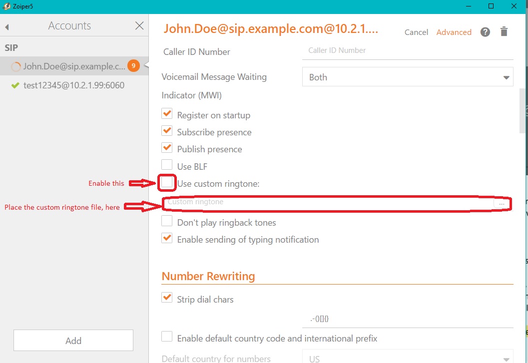Click the orange notification badge showing 9
This screenshot has width=528, height=363.
[x=133, y=65]
